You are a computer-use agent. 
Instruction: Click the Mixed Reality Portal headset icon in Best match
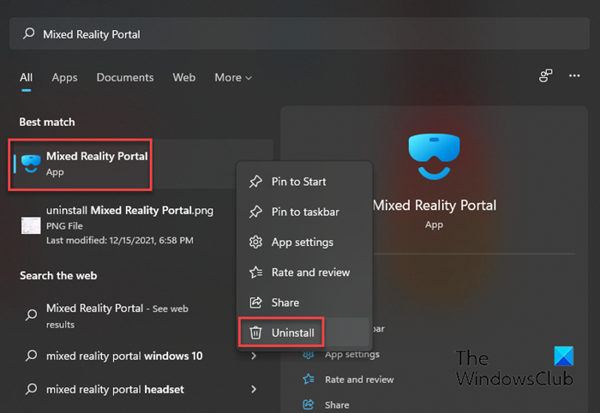(30, 164)
